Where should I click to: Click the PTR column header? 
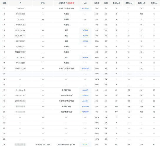coord(43,3)
